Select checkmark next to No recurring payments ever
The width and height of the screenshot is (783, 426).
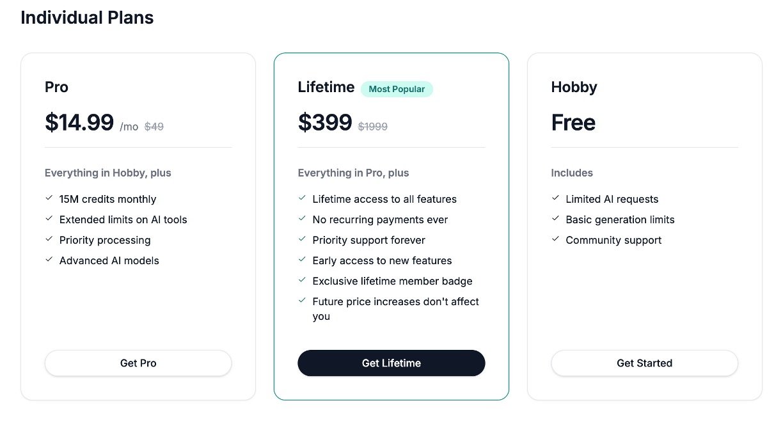click(302, 219)
